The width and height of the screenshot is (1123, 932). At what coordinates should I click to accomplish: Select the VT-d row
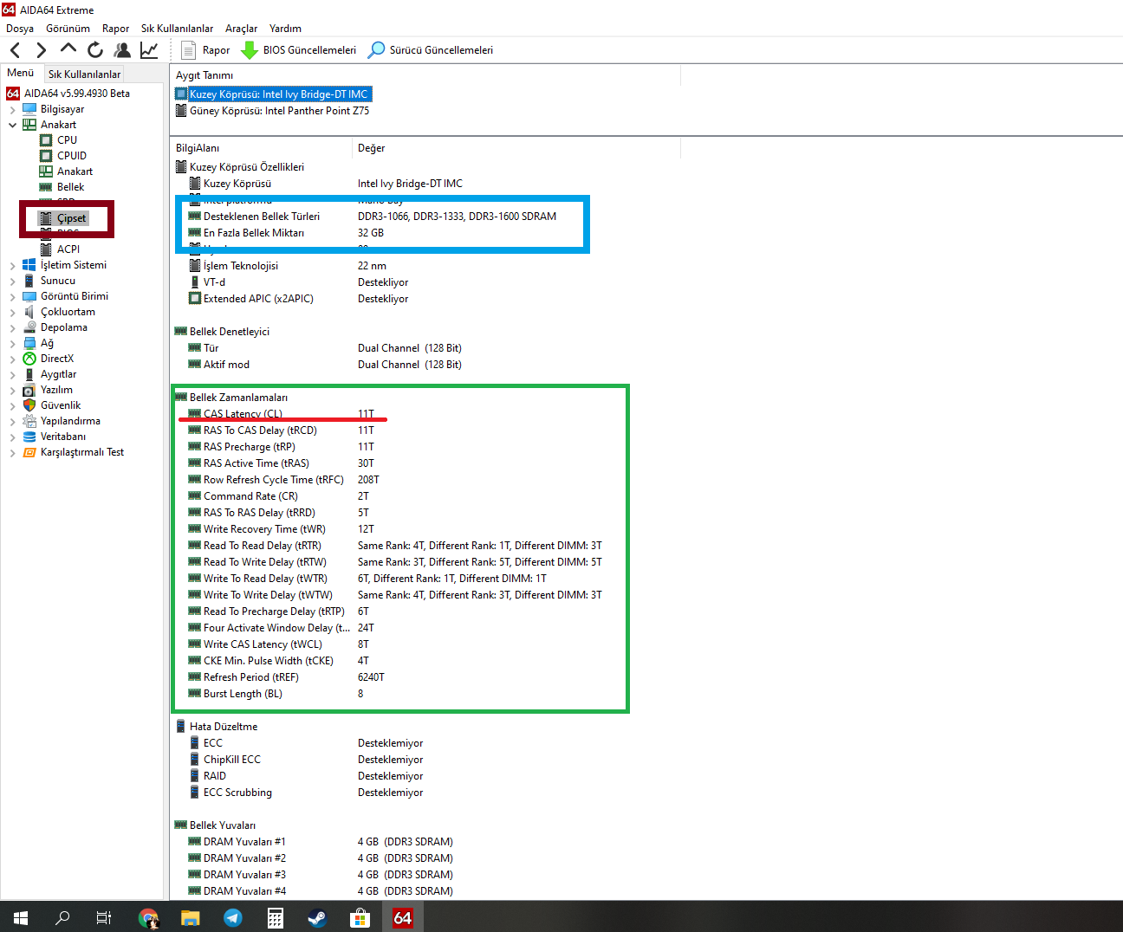click(x=298, y=282)
